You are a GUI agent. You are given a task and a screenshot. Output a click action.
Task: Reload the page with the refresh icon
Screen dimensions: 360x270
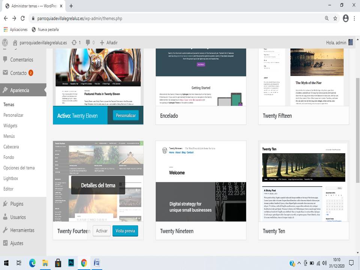click(23, 18)
